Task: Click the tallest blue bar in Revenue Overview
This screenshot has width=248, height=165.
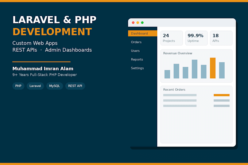Action: 194,69
